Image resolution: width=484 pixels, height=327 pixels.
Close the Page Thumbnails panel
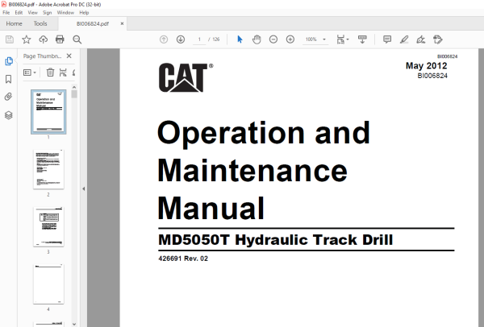coord(69,56)
